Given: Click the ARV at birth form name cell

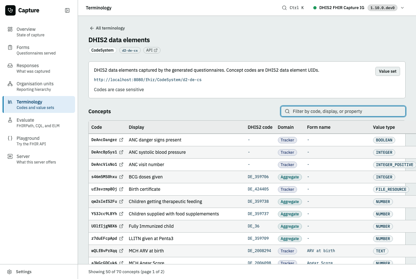Looking at the screenshot, I should click(321, 251).
